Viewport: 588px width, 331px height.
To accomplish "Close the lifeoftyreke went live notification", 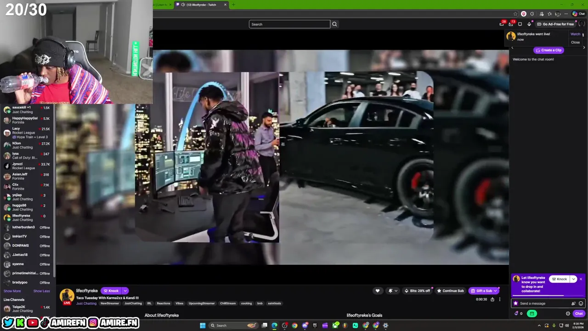I will point(575,42).
